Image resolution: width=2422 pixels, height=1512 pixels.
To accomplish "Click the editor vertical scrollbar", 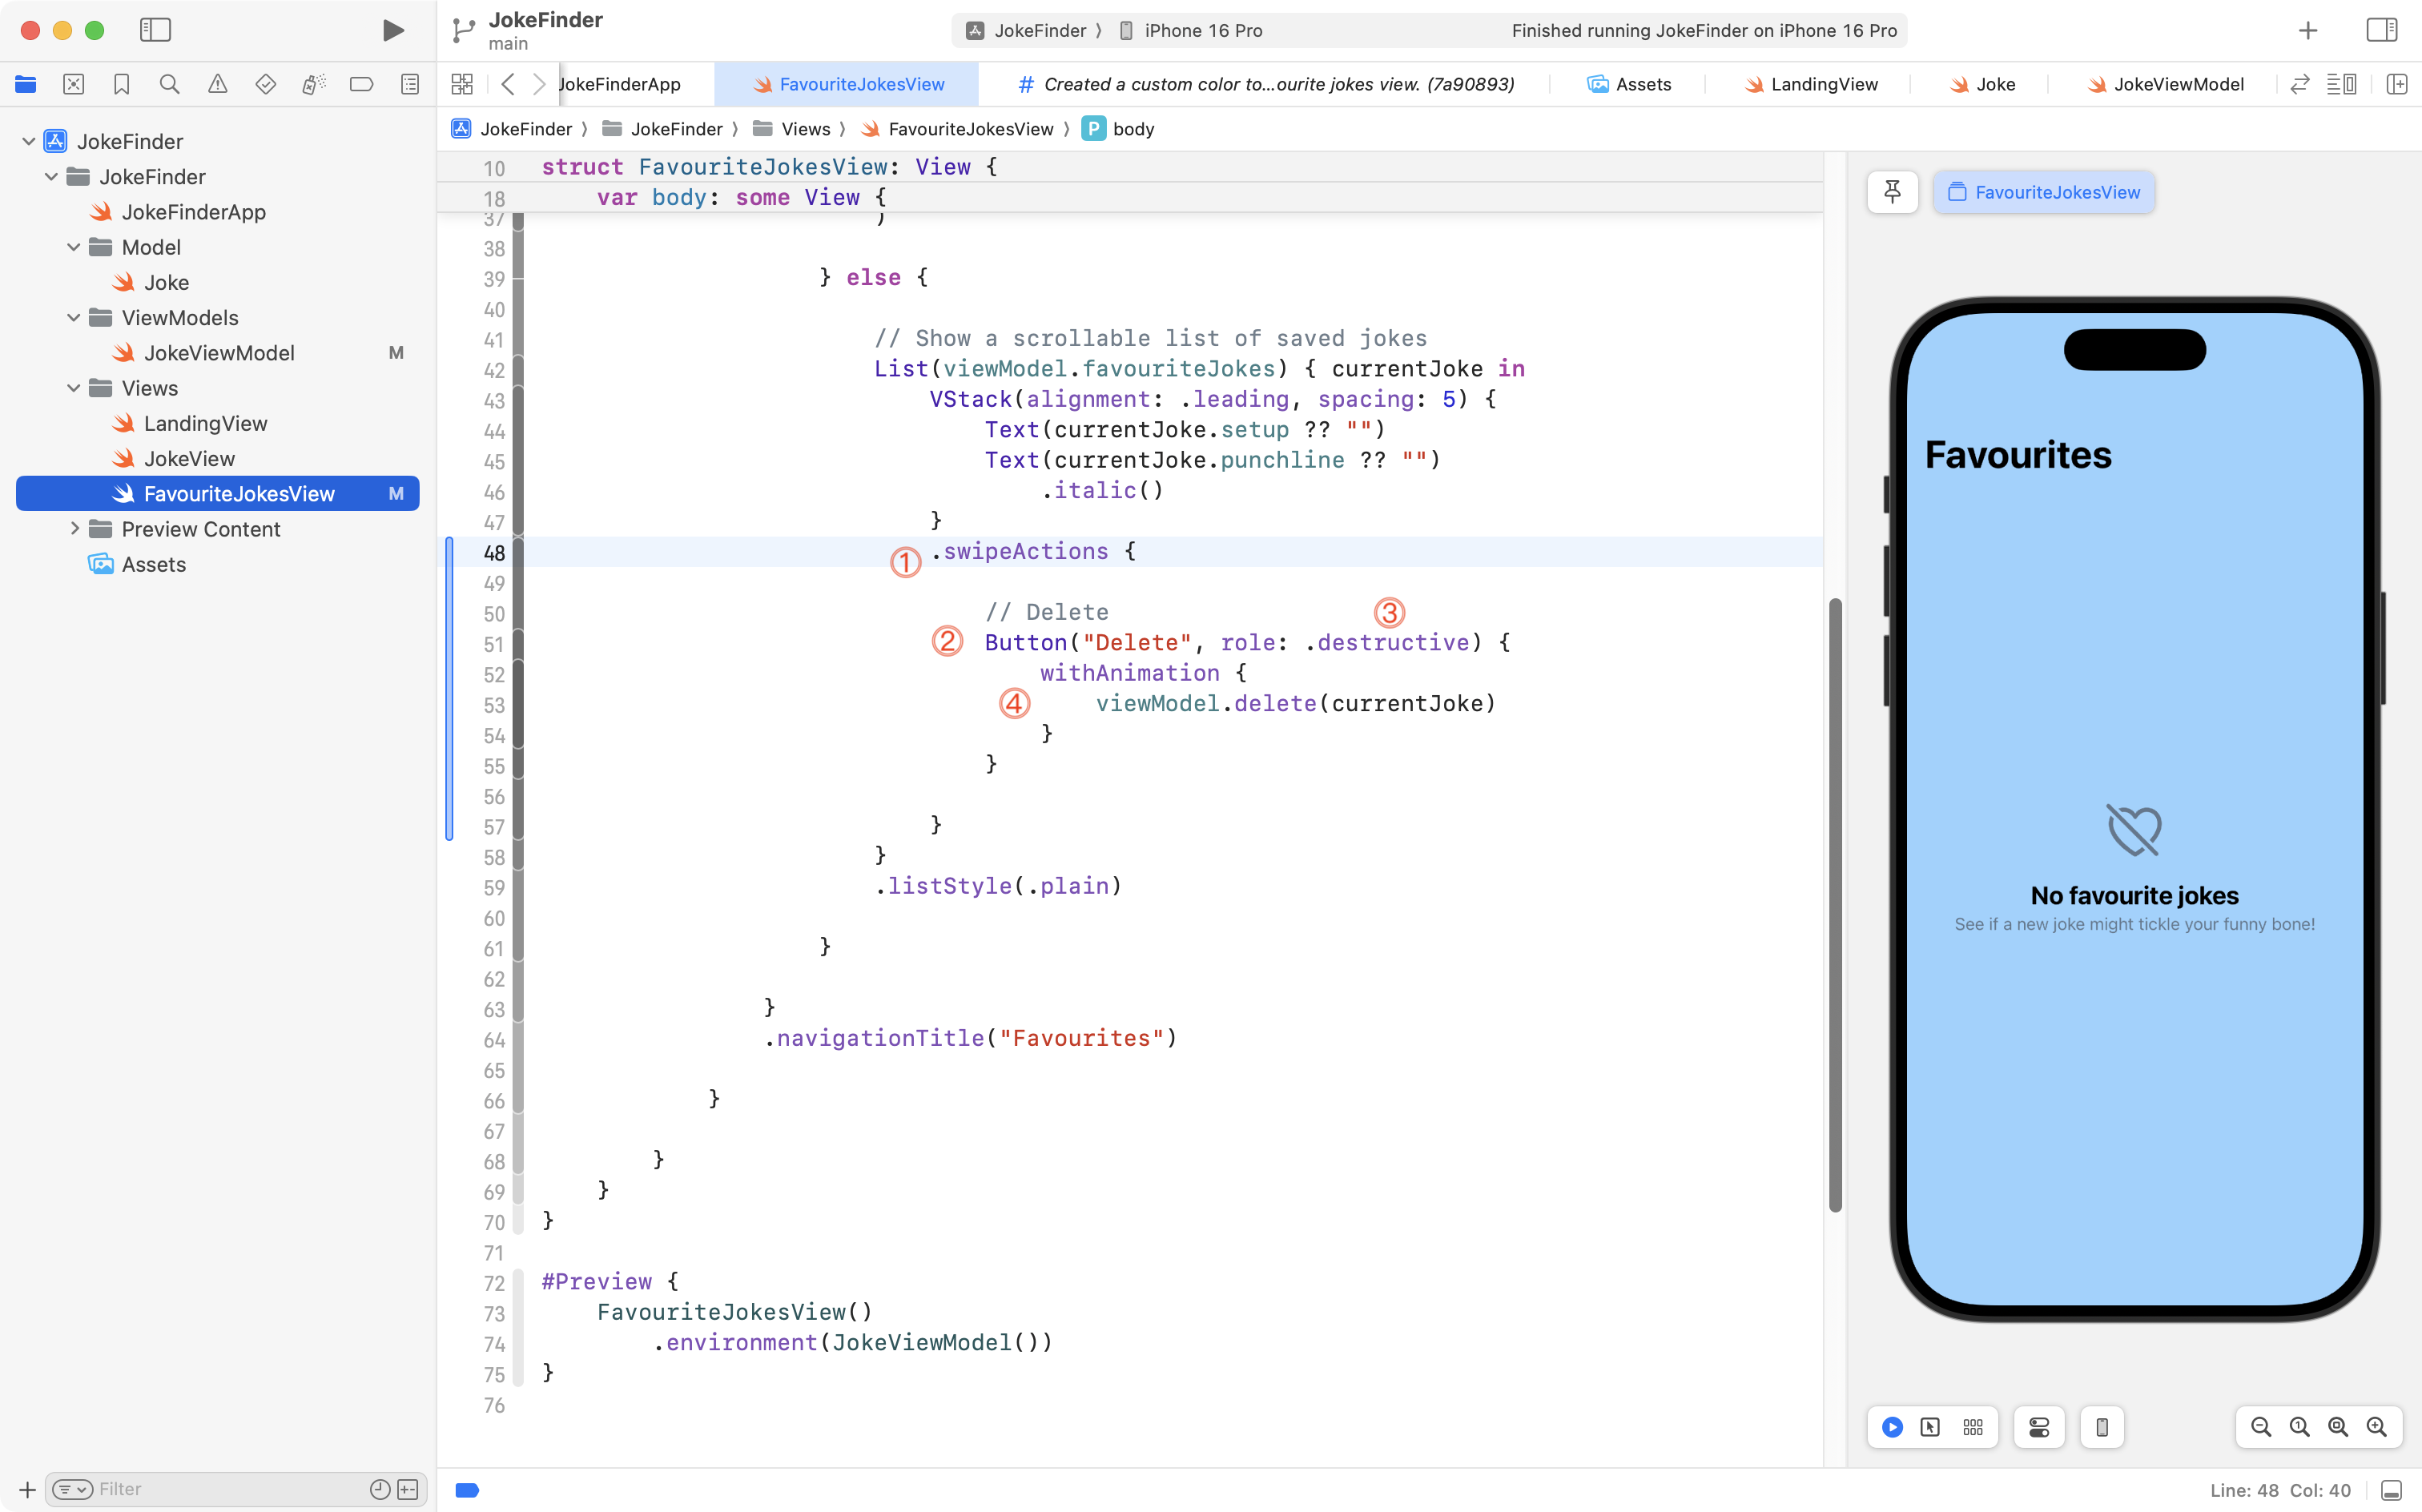I will point(1835,905).
